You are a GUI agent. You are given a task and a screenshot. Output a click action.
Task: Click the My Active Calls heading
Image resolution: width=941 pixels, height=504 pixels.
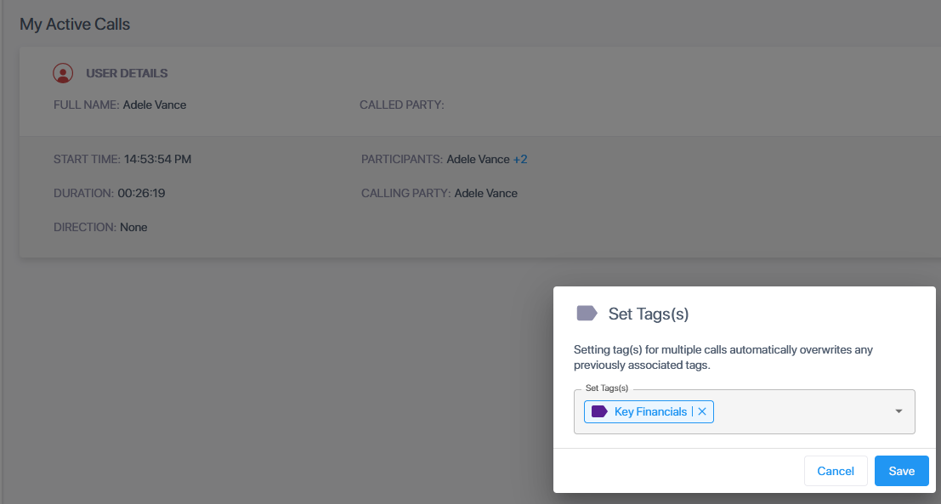75,24
